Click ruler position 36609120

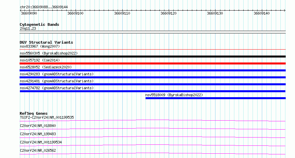[x=169, y=13]
